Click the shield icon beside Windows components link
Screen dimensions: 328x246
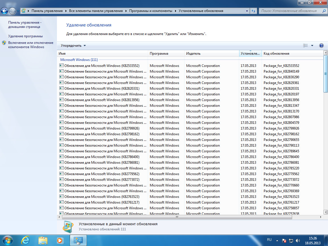[4, 43]
